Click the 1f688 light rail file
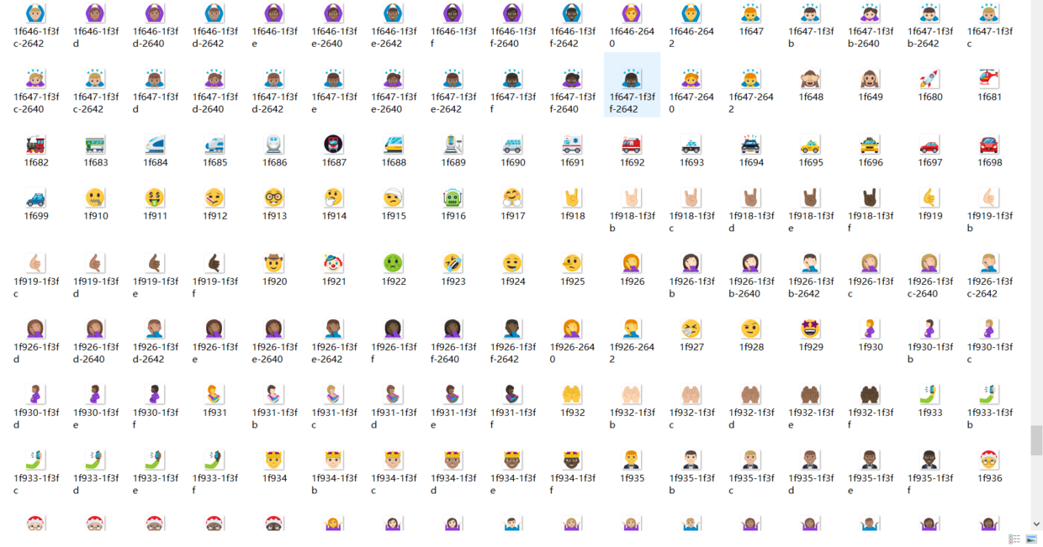The height and width of the screenshot is (547, 1043). [394, 151]
